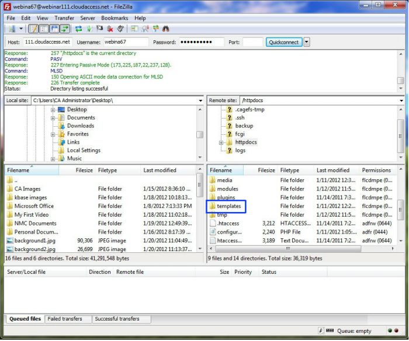Click the Quickconnect button
The width and height of the screenshot is (409, 341).
pos(284,42)
